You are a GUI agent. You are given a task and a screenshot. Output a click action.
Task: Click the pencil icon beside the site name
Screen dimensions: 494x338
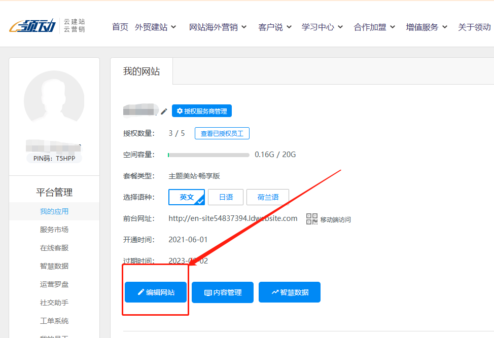point(164,111)
